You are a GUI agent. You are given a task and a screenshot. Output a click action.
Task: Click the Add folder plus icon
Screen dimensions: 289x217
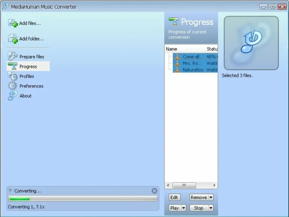click(x=13, y=39)
